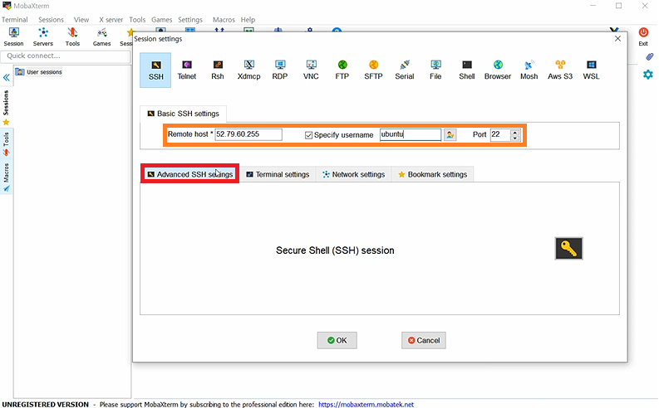The image size is (659, 408).
Task: Click the yellow star favorites icon
Action: (6, 123)
